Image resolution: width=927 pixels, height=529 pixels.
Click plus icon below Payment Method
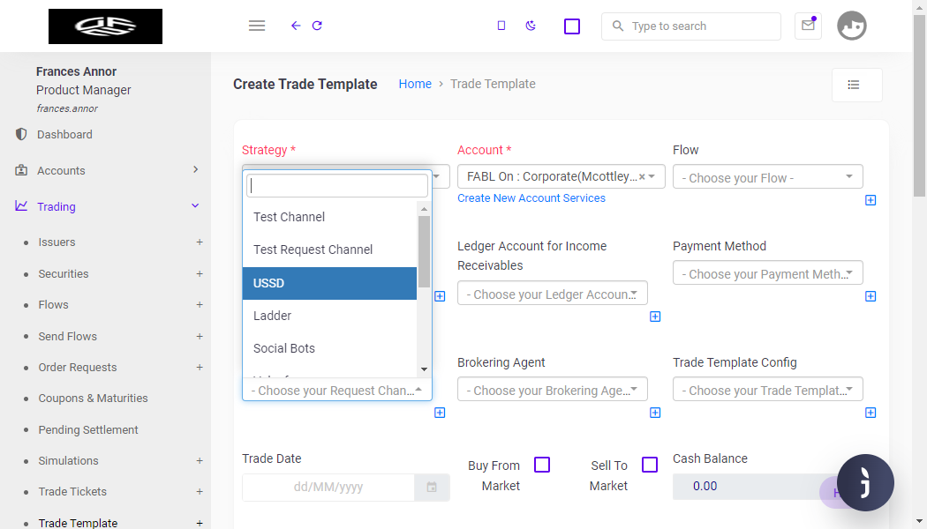pos(870,296)
